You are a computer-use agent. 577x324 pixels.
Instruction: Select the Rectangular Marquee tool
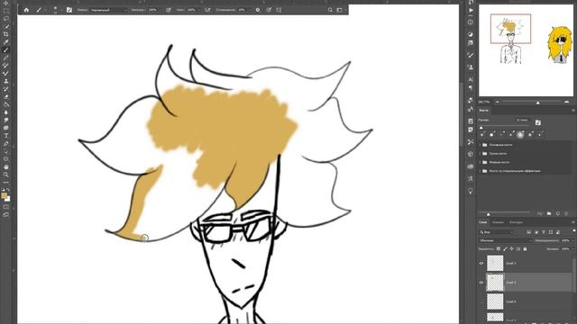point(6,11)
